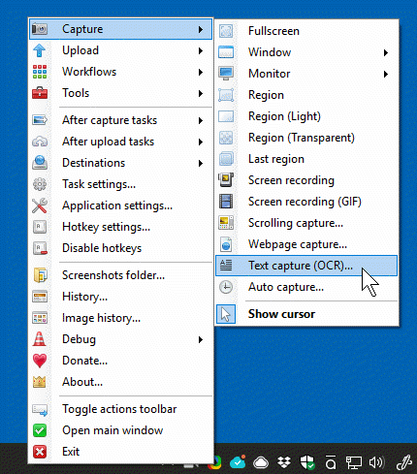
Task: Click the Screenshots folder icon
Action: coord(40,275)
